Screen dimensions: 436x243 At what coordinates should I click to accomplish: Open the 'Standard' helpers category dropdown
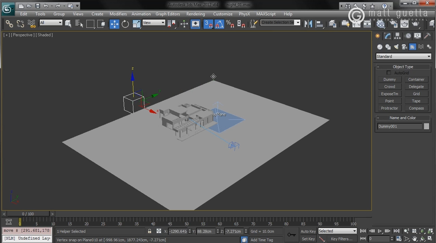403,56
